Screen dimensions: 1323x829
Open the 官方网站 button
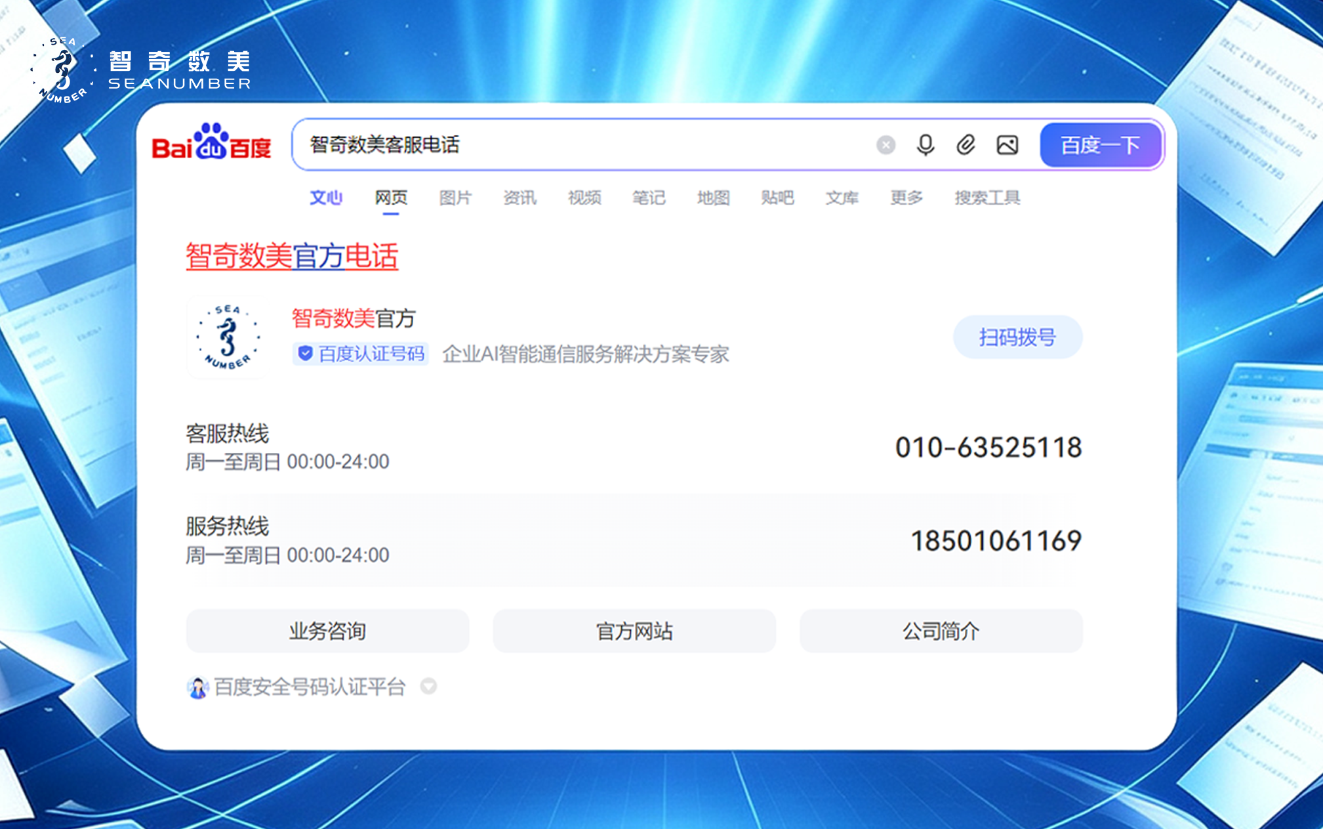coord(634,631)
